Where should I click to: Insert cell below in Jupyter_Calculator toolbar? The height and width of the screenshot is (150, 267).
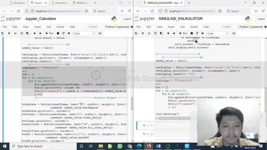point(9,33)
